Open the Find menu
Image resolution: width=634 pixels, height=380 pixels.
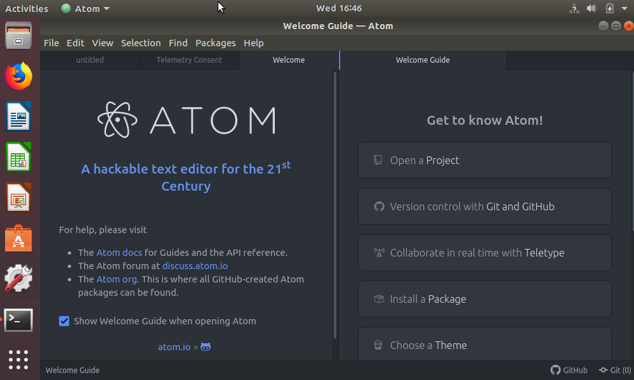tap(178, 43)
